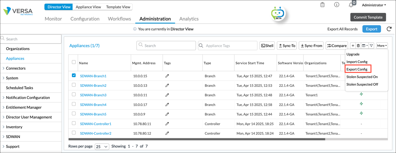Click green status icon in SDWAN-Branch3 row
Image resolution: width=396 pixels, height=153 pixels.
point(361,94)
